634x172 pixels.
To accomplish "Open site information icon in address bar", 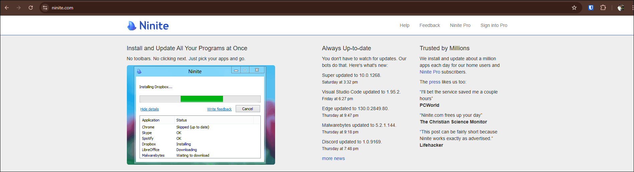I will [x=45, y=8].
